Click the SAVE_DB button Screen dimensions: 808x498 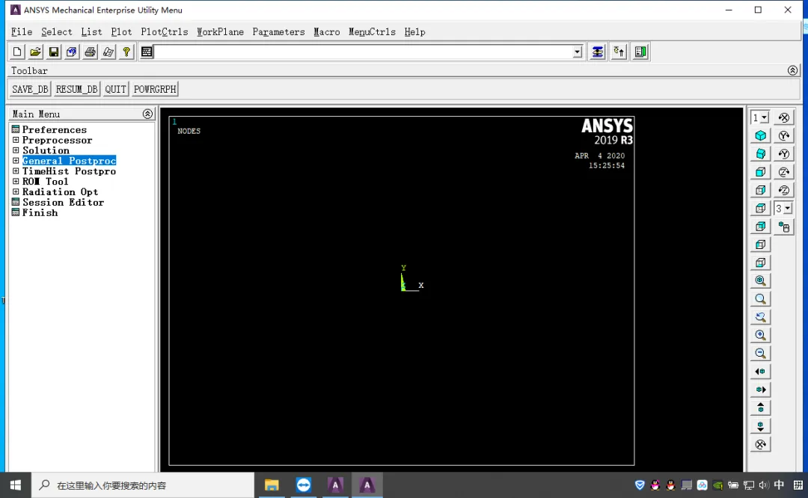[30, 89]
